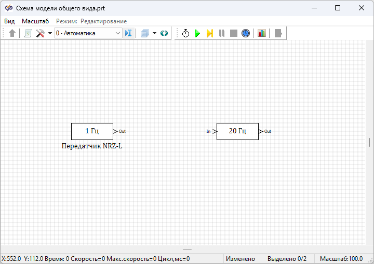Open the script page icon

tap(28, 33)
